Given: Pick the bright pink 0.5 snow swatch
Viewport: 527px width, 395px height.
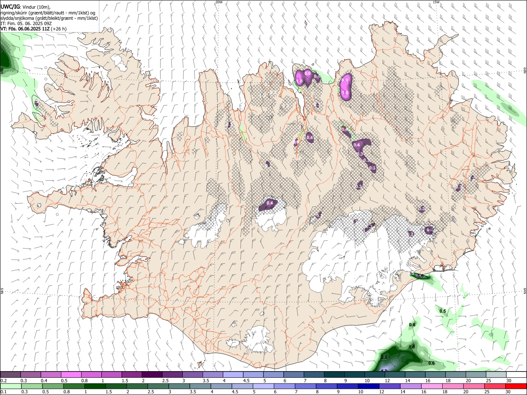Looking at the screenshot, I should [71, 374].
